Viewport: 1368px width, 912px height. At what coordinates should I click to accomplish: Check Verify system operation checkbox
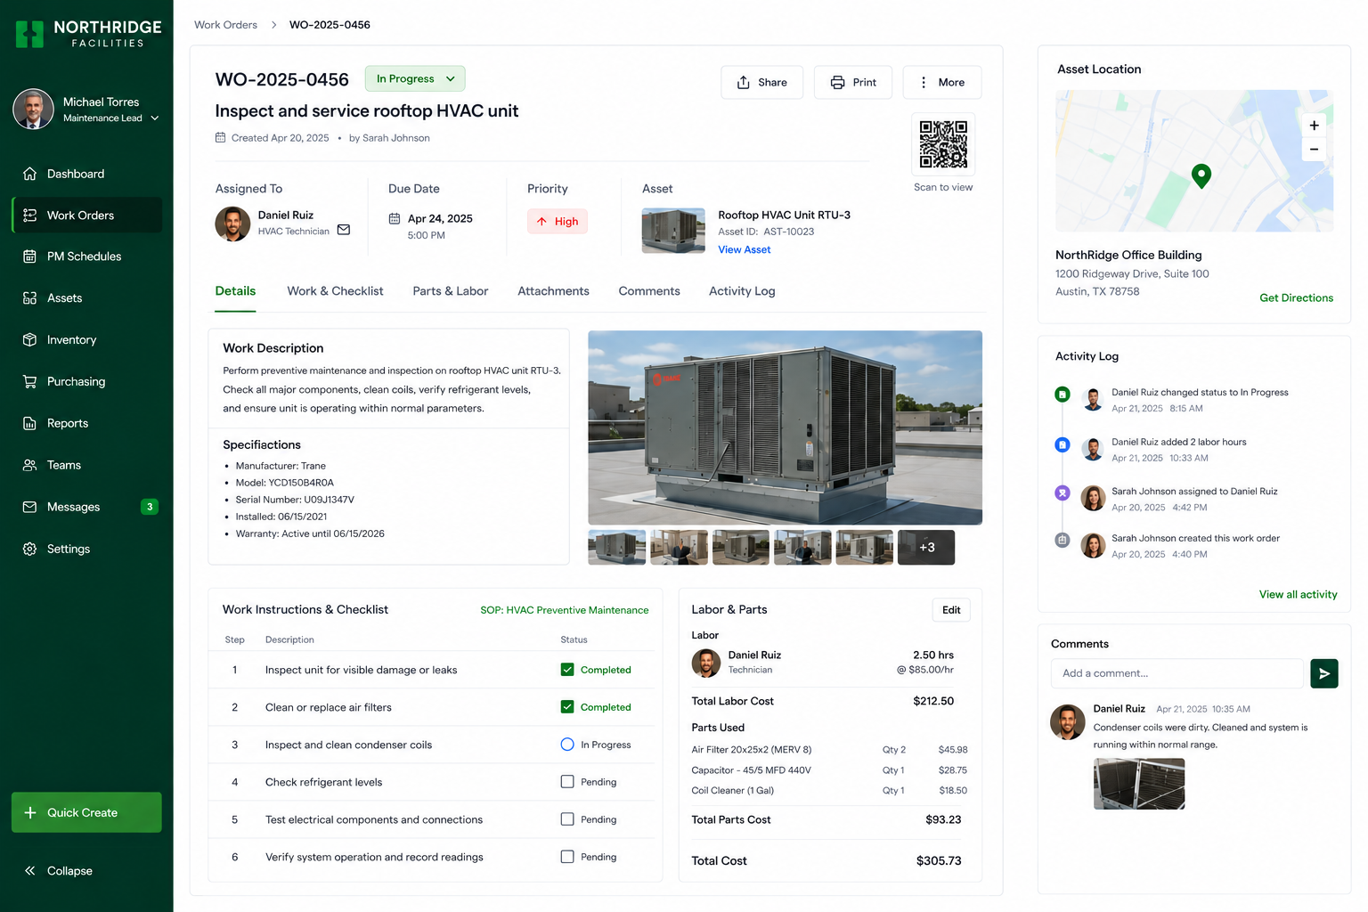(x=567, y=857)
